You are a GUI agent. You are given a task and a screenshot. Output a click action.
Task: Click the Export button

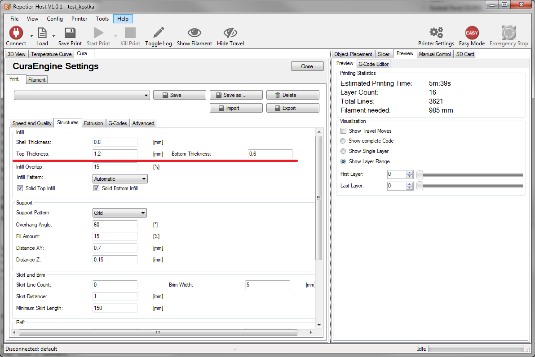(292, 108)
